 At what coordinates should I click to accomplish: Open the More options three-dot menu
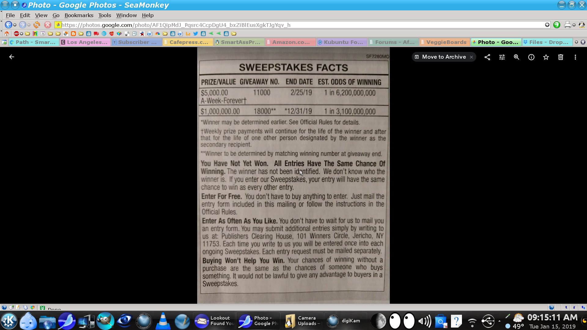[x=575, y=57]
